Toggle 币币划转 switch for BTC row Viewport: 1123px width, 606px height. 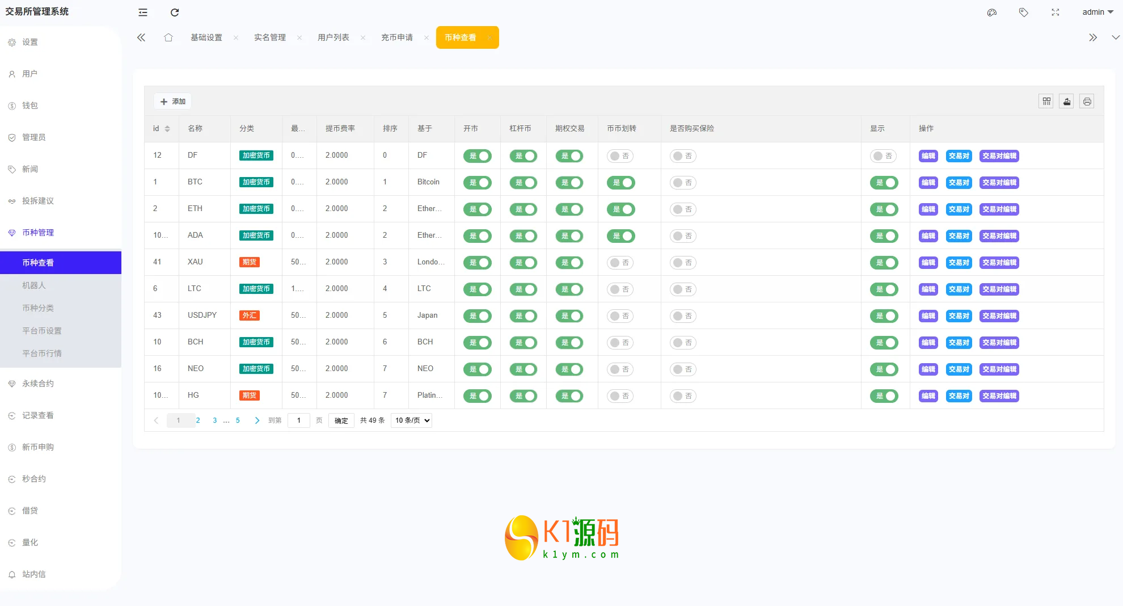pos(621,183)
